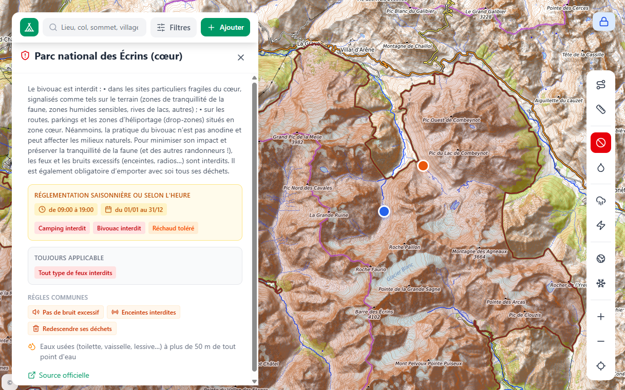Click the Pic du Lac de Combeynot label
The width and height of the screenshot is (625, 390).
(458, 153)
